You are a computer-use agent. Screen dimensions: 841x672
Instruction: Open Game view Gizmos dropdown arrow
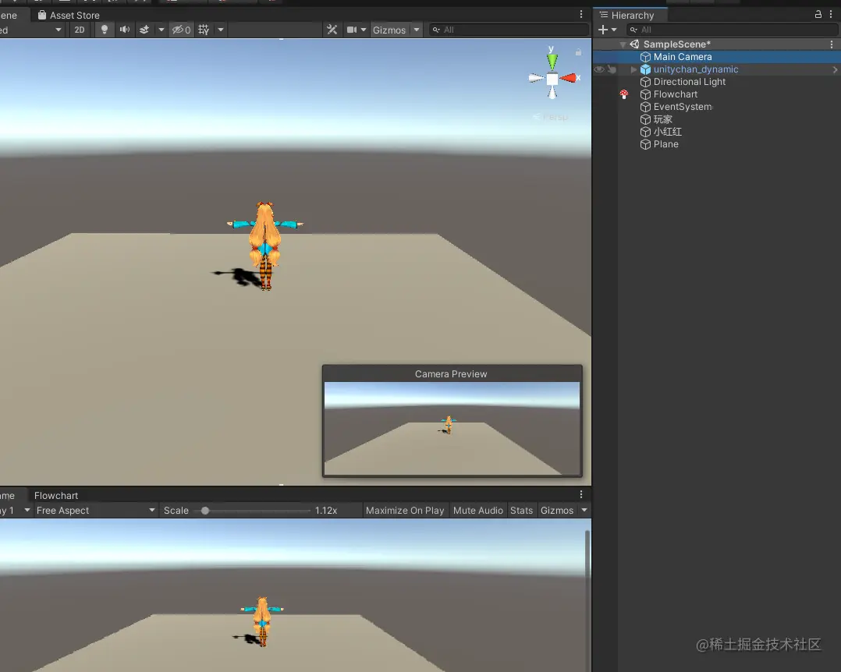[x=584, y=511]
